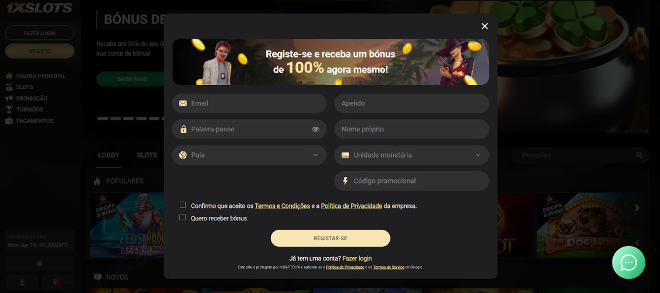Screen dimensions: 660x293
Task: Click the Promoção megaphone icon
Action: click(x=9, y=98)
